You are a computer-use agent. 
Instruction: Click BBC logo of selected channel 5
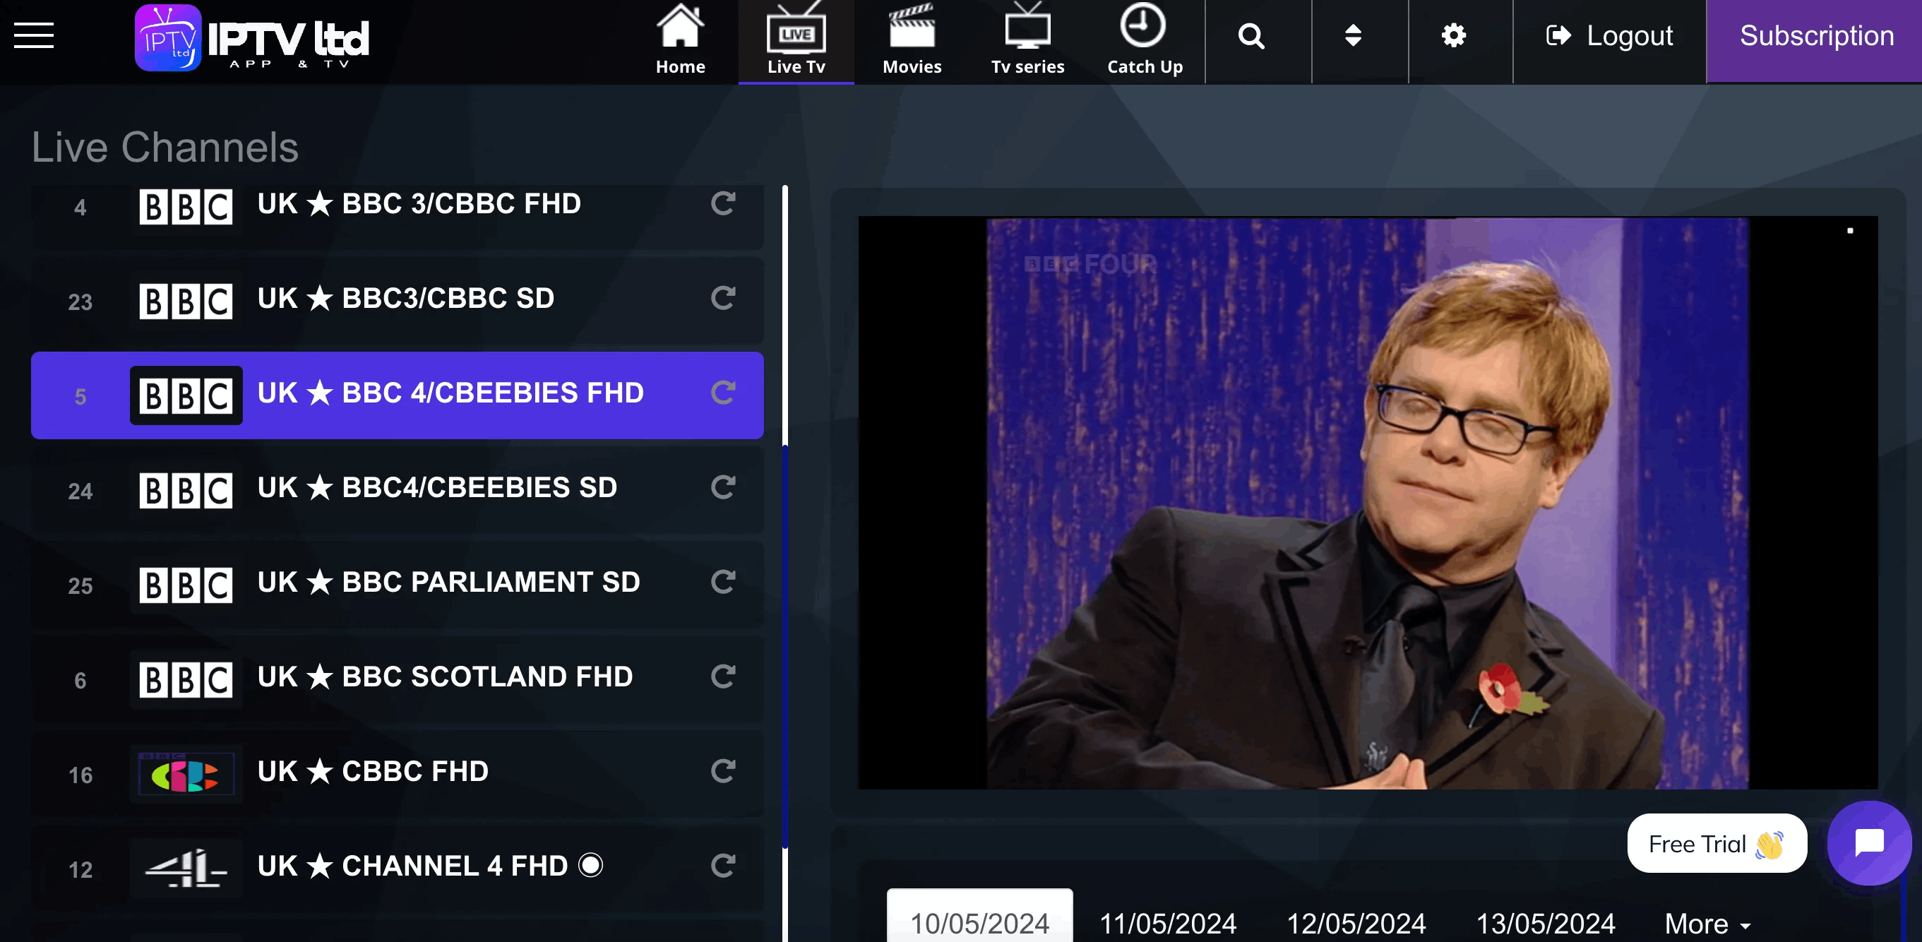point(186,395)
